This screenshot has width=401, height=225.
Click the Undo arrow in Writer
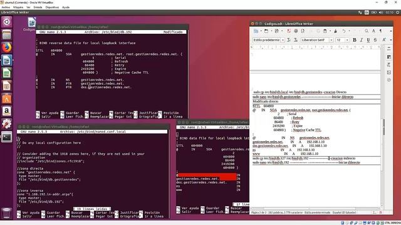tap(344, 31)
